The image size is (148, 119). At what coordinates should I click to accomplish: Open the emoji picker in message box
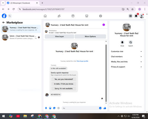point(100,108)
